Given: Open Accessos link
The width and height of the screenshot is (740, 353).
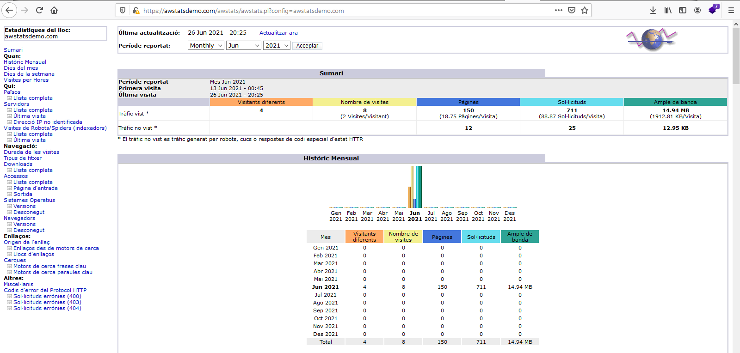Looking at the screenshot, I should pos(16,176).
